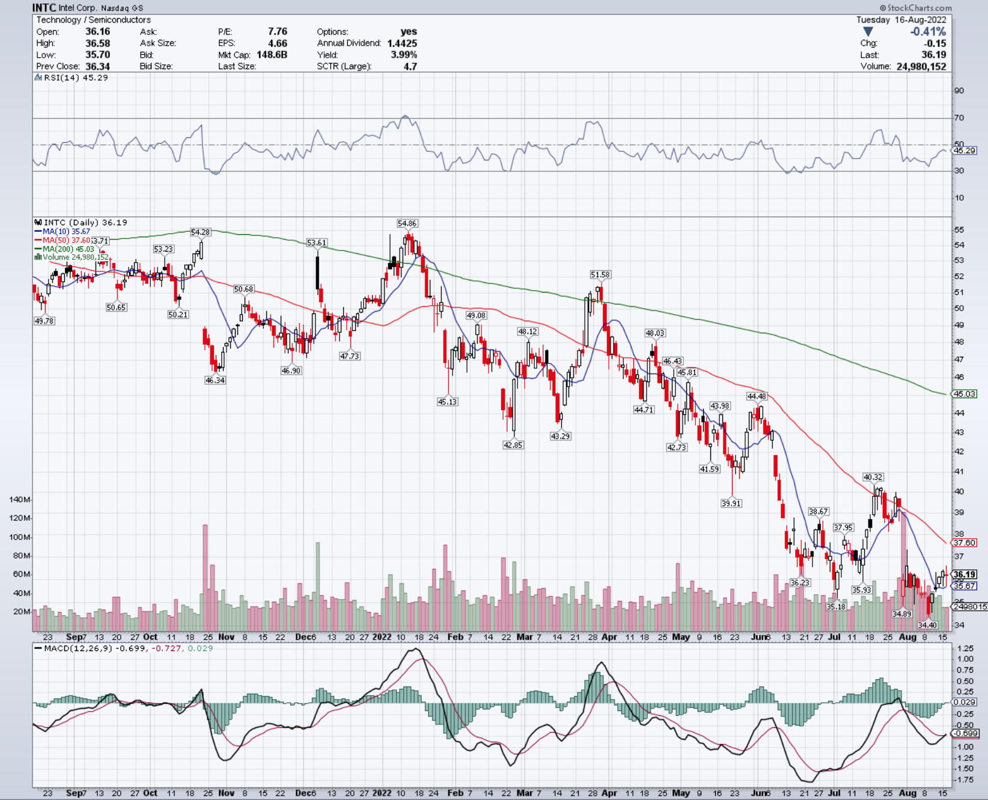
Task: Click the MA(10) 35.67 right-axis tag
Action: (x=965, y=586)
